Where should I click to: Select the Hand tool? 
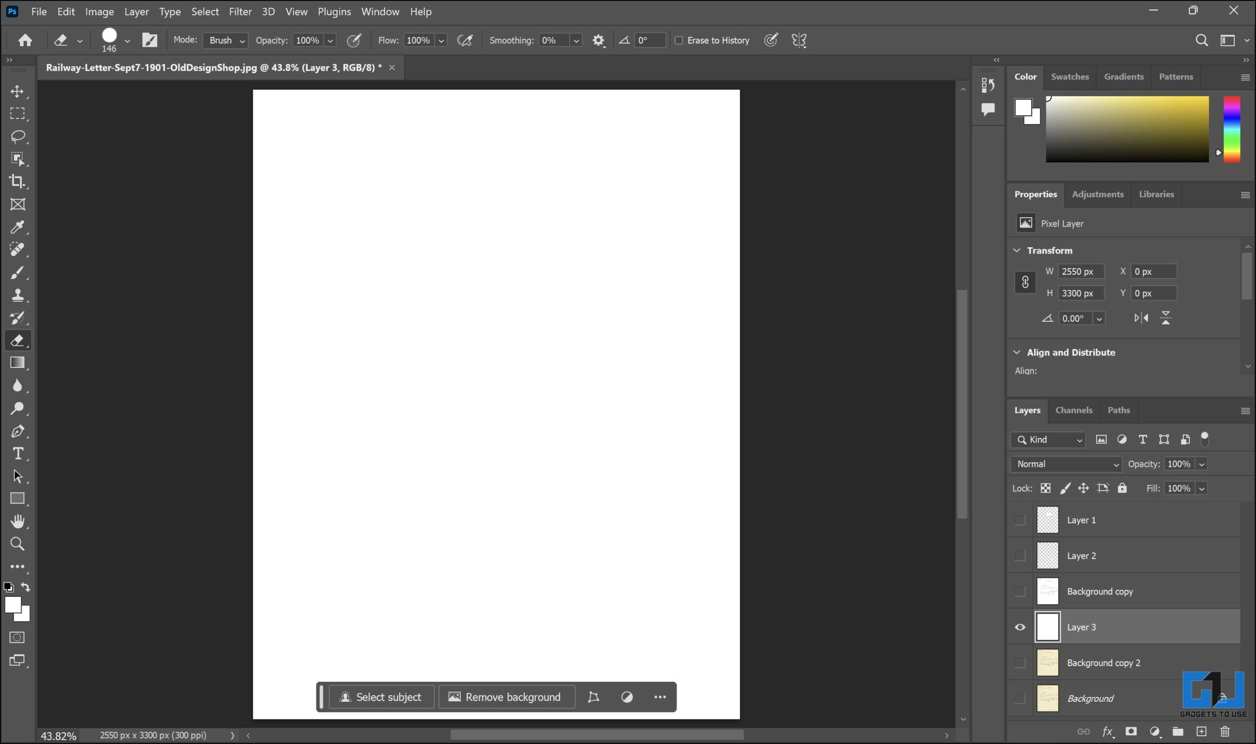[18, 521]
